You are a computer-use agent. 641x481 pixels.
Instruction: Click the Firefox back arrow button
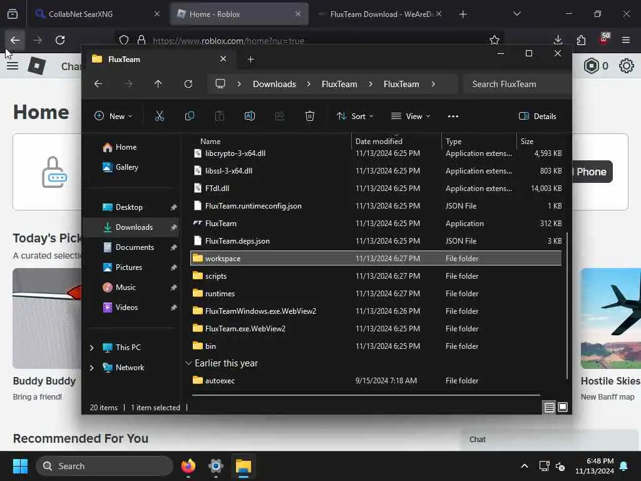point(15,40)
